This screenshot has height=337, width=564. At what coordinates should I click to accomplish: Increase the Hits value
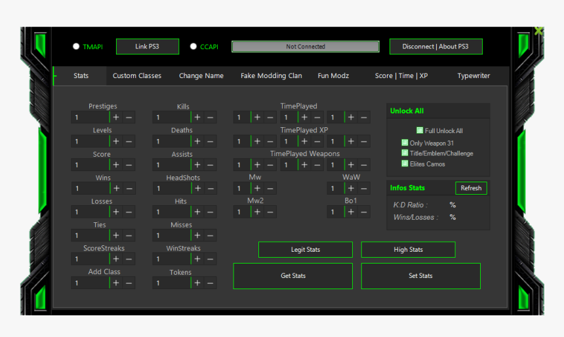point(197,212)
